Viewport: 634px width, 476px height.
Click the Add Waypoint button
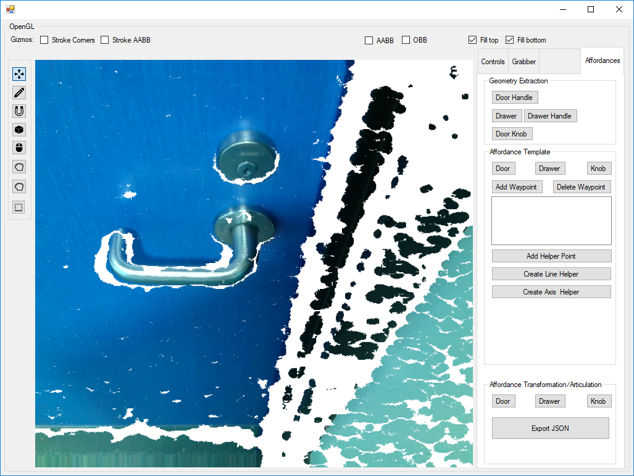click(516, 187)
